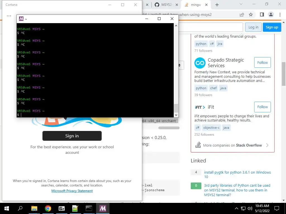The image size is (286, 214).
Task: Maximize the MSYS terminal window
Action: pos(159,19)
